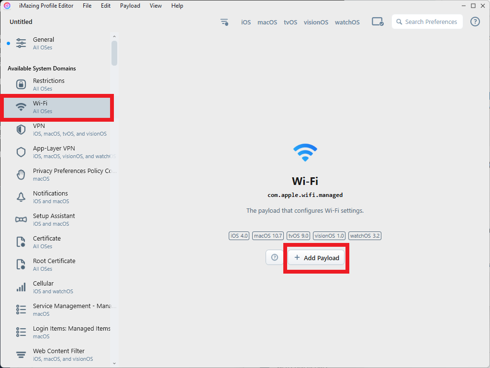The image size is (490, 368).
Task: Select the Setup Assistant domain label
Action: 54,216
